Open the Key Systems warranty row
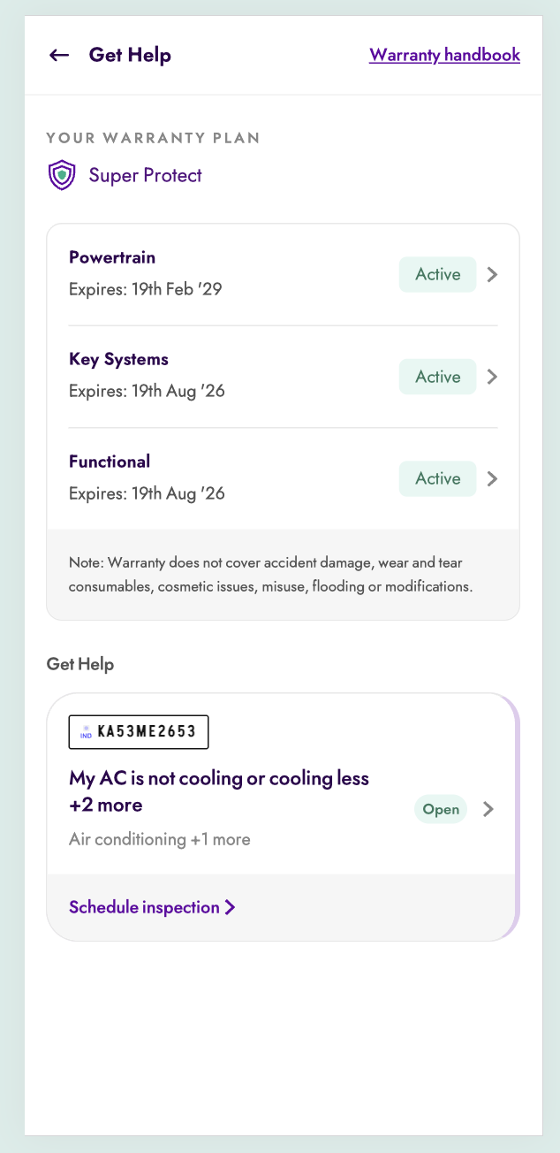560x1153 pixels. [283, 377]
